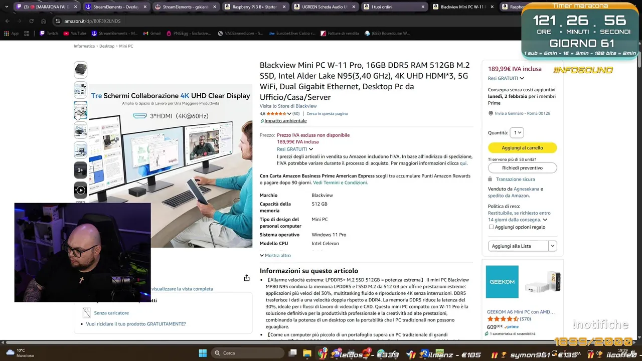Open the PNGEgg bookmark
The height and width of the screenshot is (361, 642).
click(x=189, y=34)
